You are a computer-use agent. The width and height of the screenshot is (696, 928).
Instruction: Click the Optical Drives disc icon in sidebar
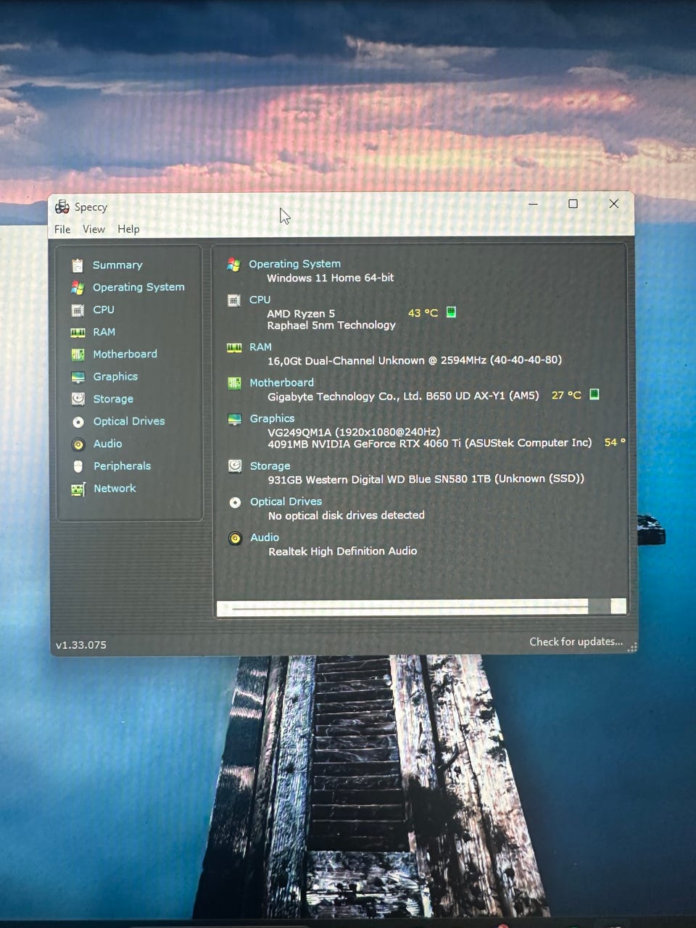click(x=78, y=422)
